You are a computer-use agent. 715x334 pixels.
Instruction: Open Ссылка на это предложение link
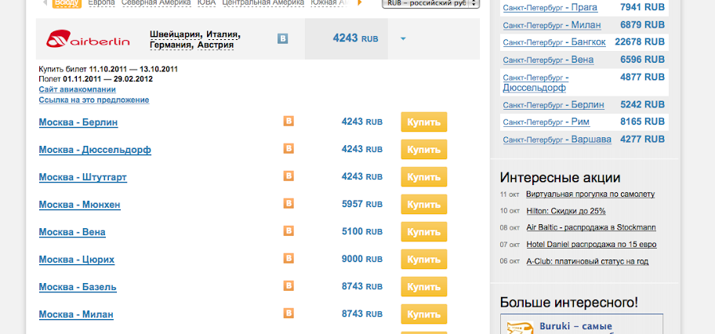point(94,100)
